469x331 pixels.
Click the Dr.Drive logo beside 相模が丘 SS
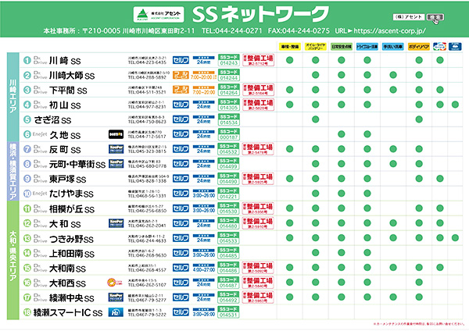click(x=38, y=208)
